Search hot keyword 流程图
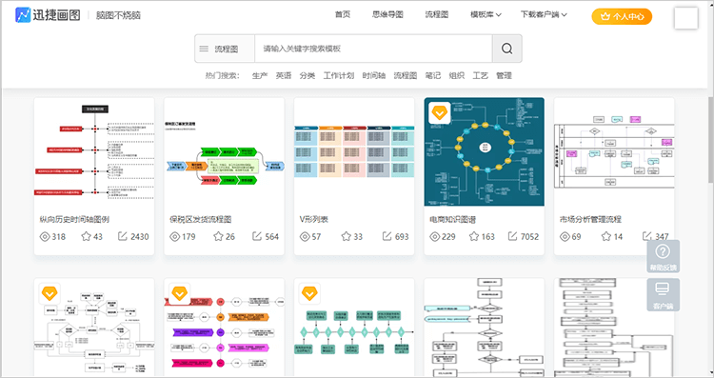This screenshot has height=378, width=714. [x=406, y=75]
